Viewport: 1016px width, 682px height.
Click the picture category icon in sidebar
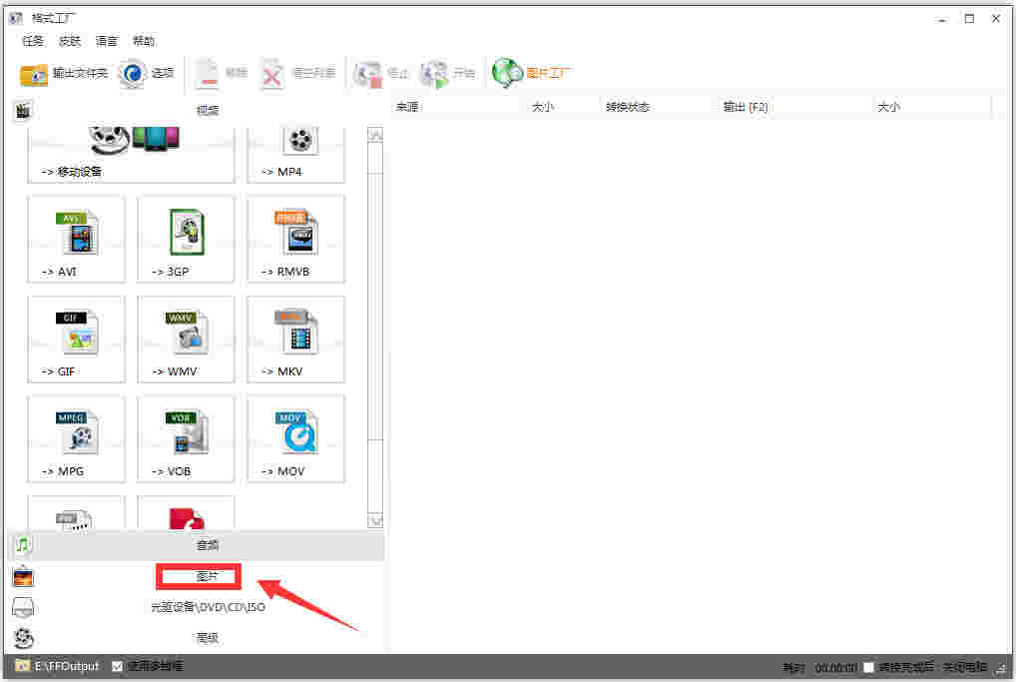23,576
